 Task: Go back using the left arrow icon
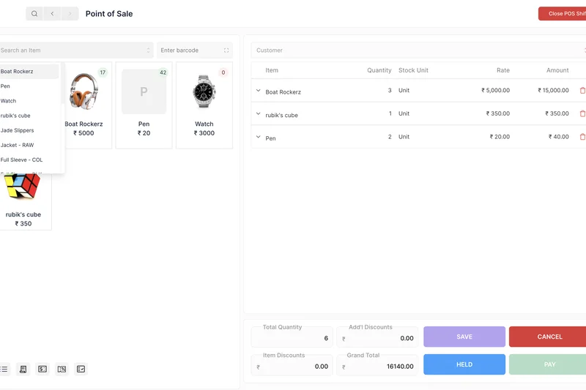(x=52, y=14)
